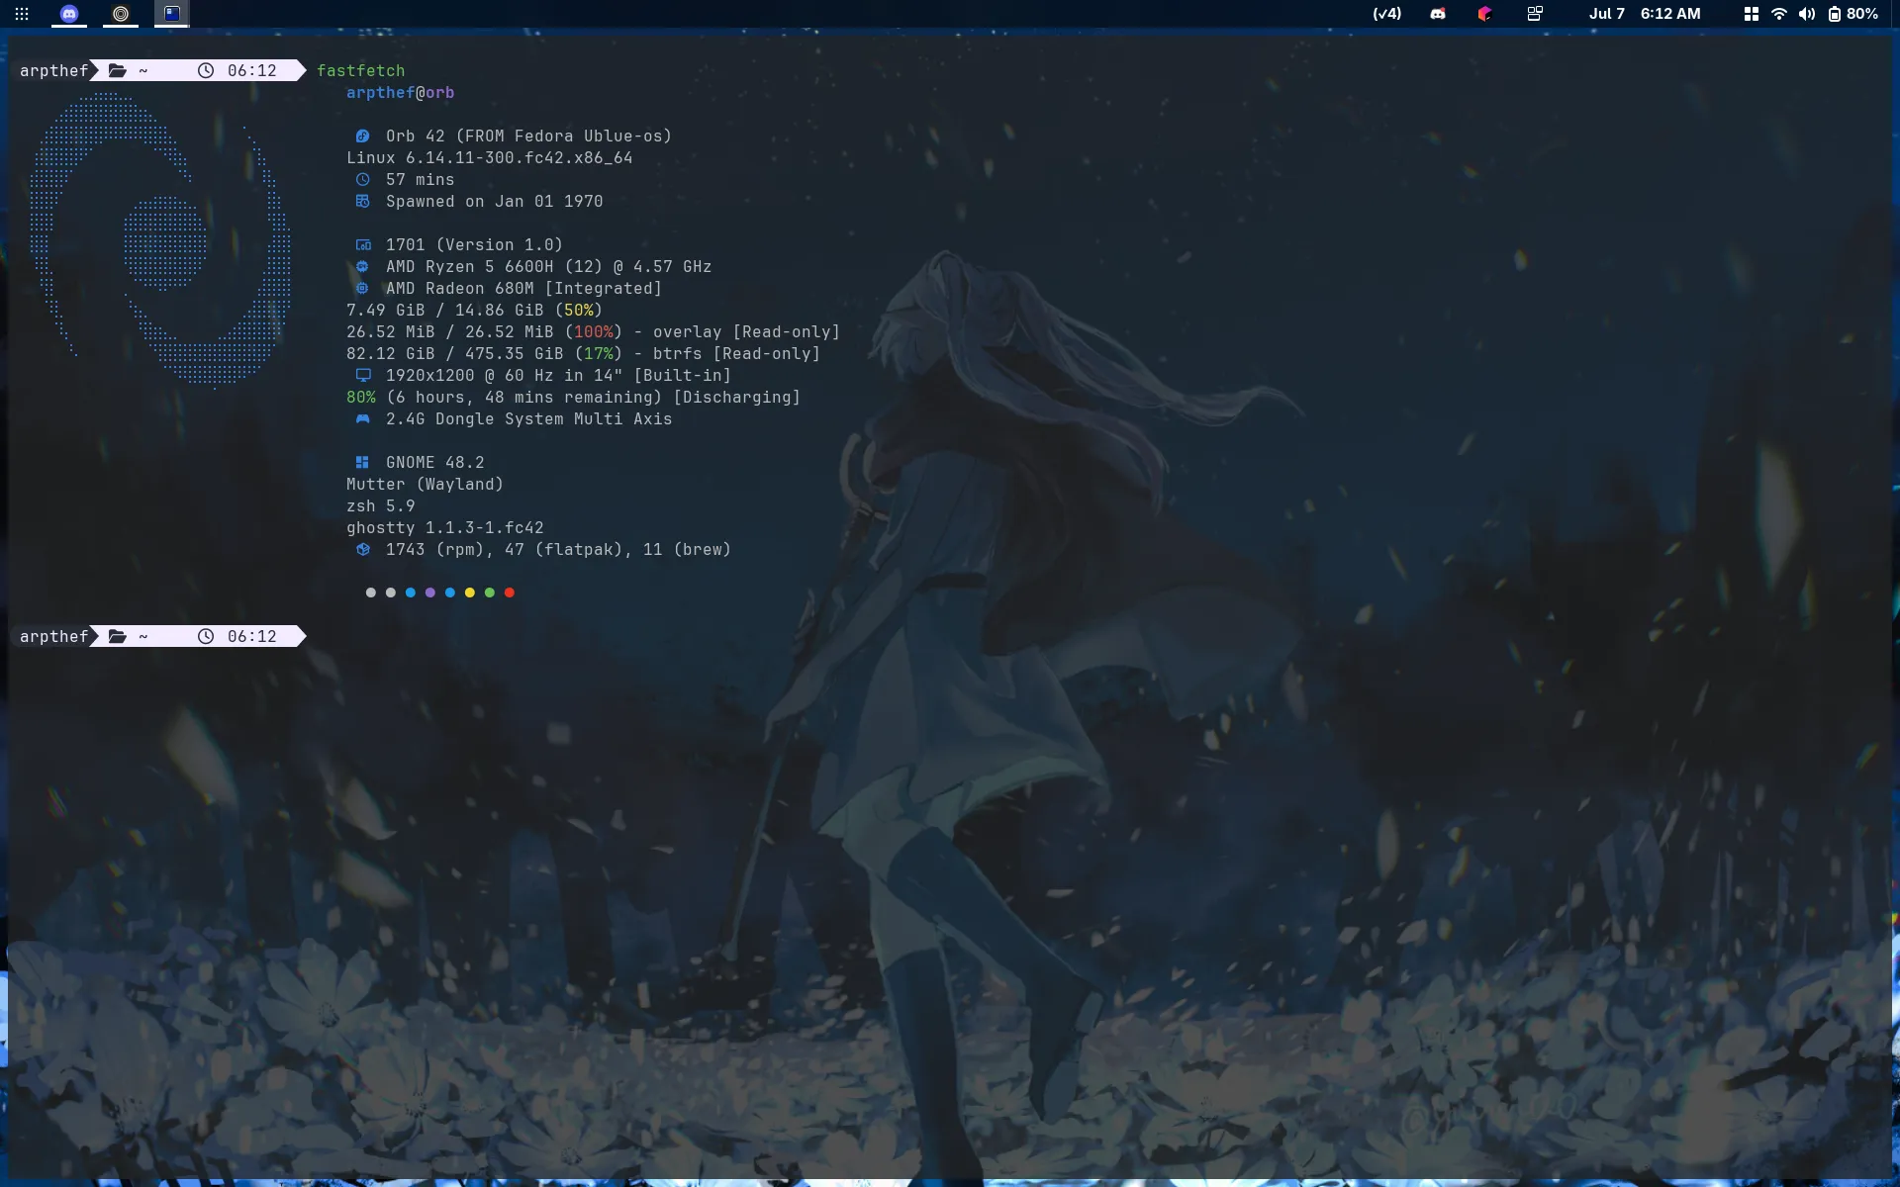1900x1187 pixels.
Task: Click the Discord tray icon with notification badge
Action: [1437, 13]
